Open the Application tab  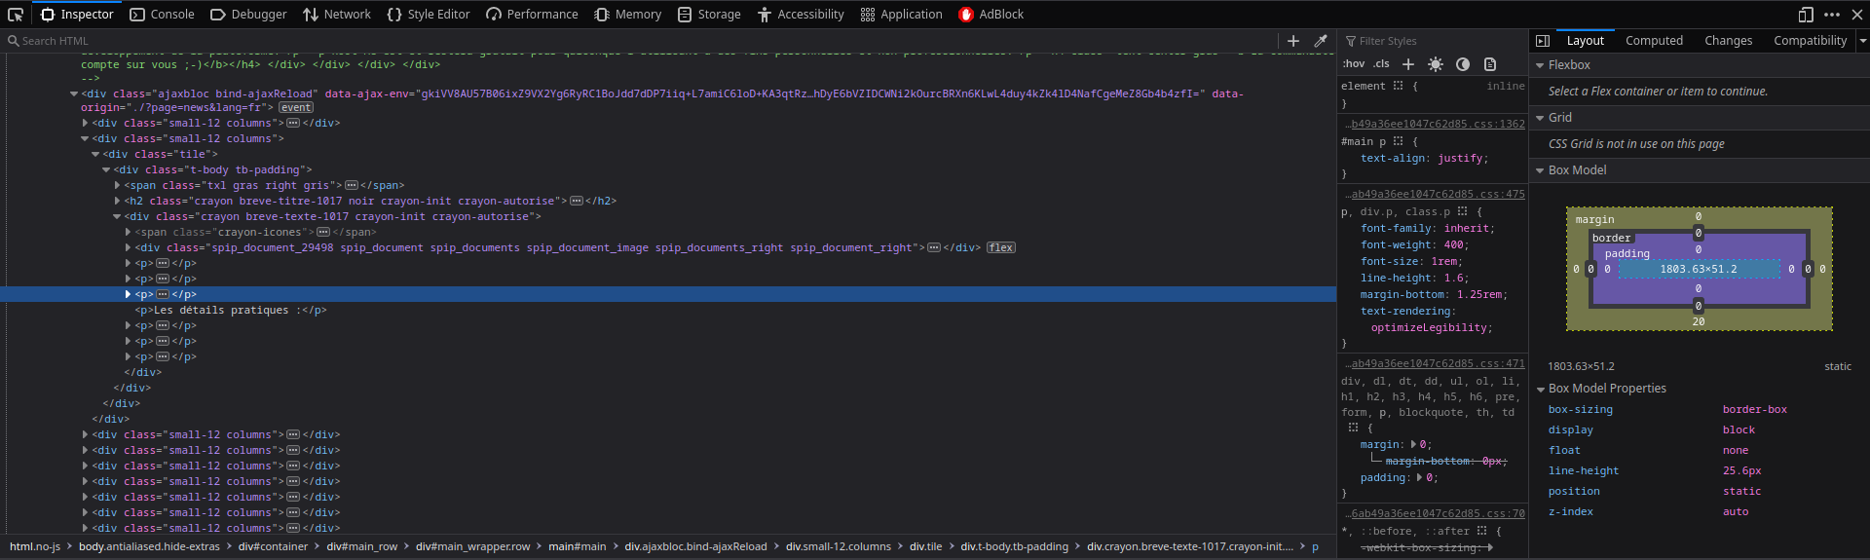pyautogui.click(x=902, y=15)
